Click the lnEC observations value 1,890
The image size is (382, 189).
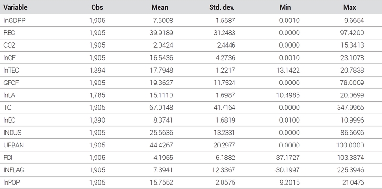point(97,120)
